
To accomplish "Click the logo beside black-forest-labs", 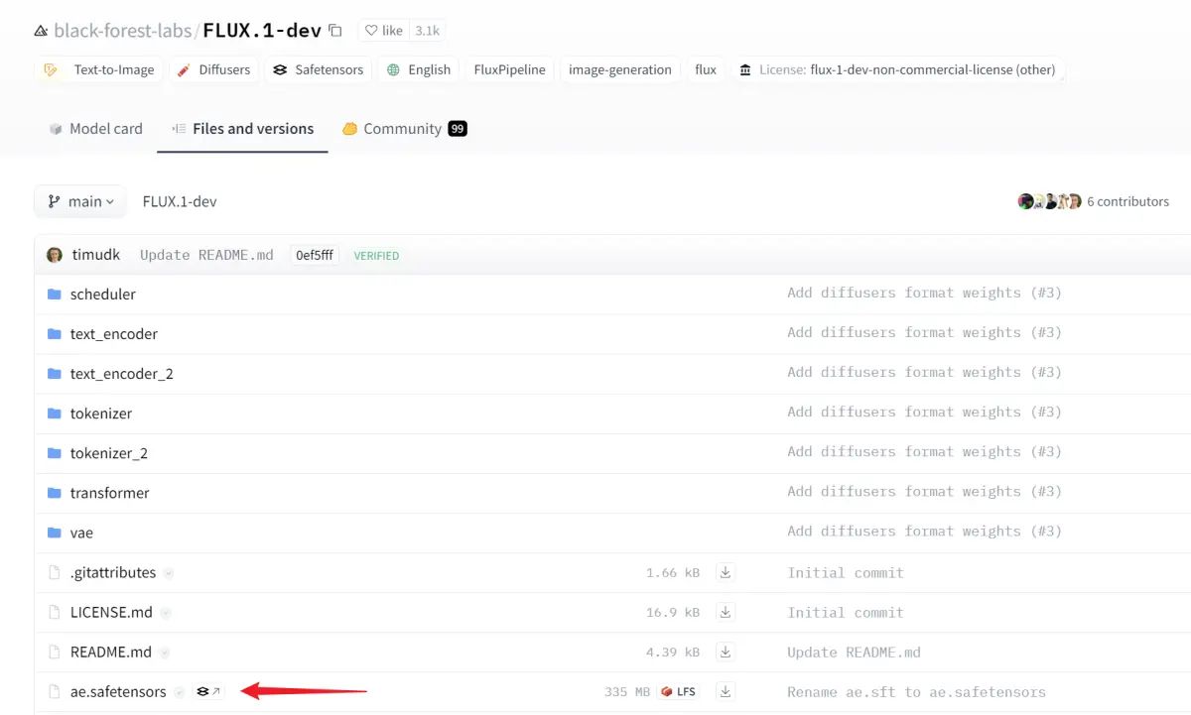I will [40, 30].
